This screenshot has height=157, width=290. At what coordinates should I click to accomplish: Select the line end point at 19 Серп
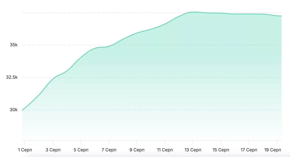point(281,16)
